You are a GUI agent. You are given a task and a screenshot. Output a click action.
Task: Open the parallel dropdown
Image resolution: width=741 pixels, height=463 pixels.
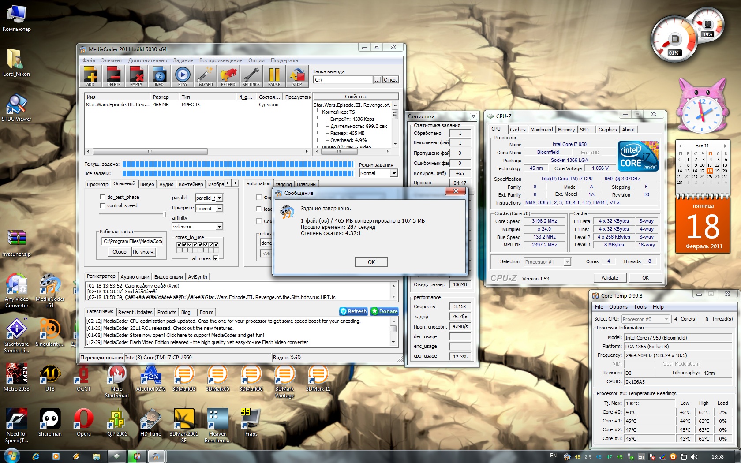click(x=220, y=198)
